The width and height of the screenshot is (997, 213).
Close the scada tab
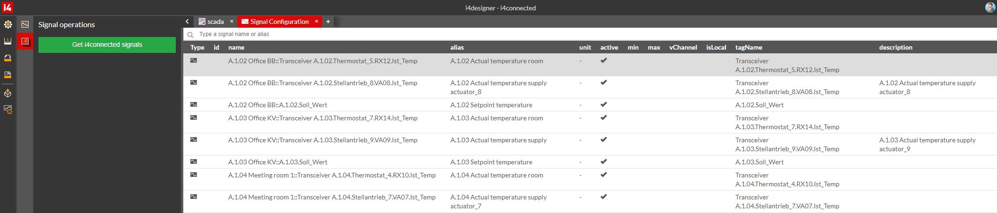click(232, 22)
